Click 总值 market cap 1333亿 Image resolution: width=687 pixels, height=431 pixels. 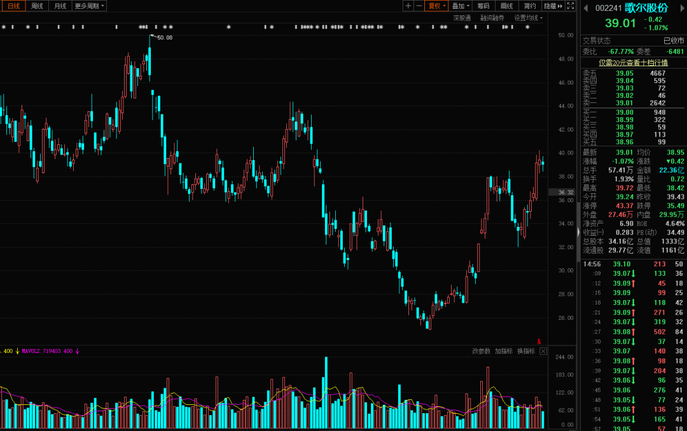click(672, 242)
